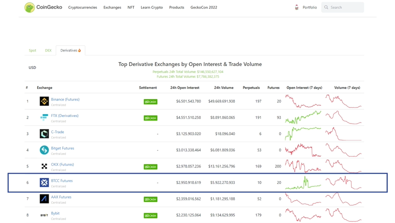
Task: Open FTX open interest 7-day sparkline
Action: tap(303, 117)
